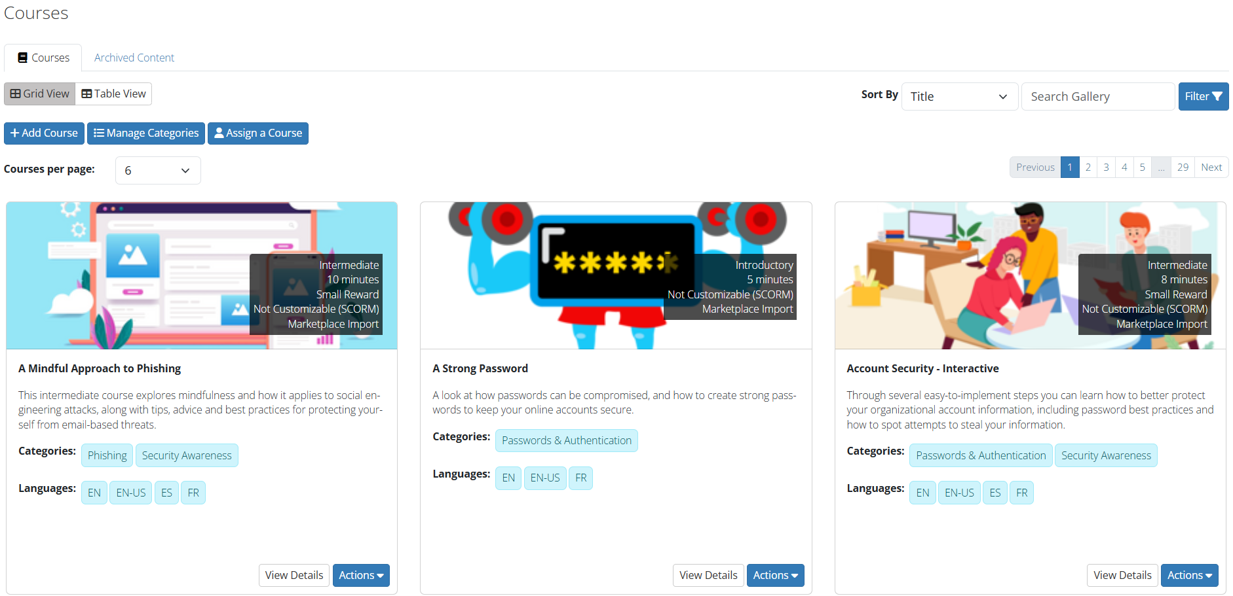This screenshot has width=1233, height=596.
Task: Open Actions menu for A Mindful Approach to Phishing
Action: point(361,575)
